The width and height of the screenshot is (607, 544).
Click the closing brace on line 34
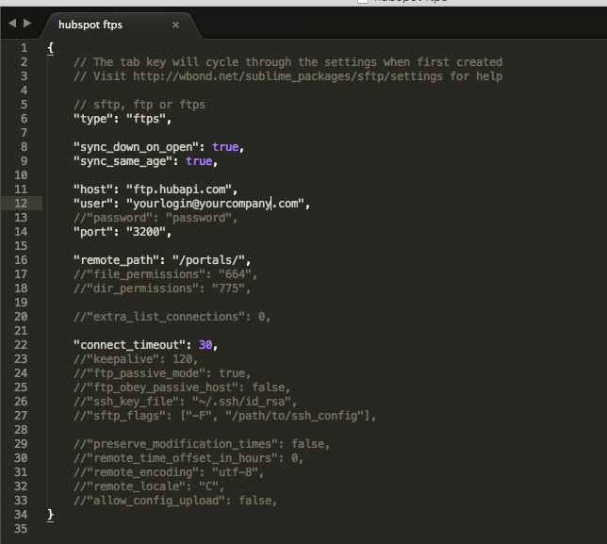coord(50,515)
